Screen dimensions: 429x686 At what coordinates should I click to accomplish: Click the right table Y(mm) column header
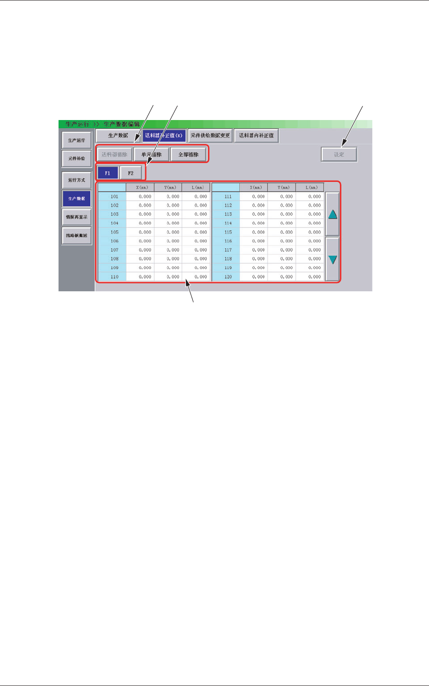[x=282, y=187]
